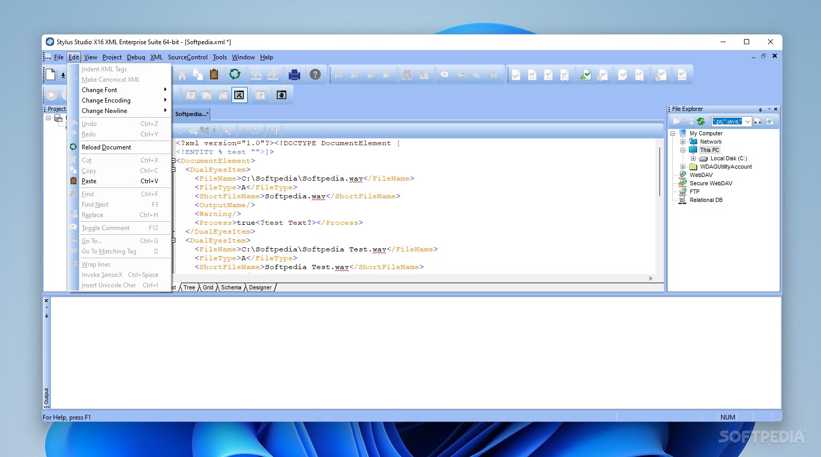Switch to the Grid view tab
The image size is (821, 457).
click(x=208, y=287)
